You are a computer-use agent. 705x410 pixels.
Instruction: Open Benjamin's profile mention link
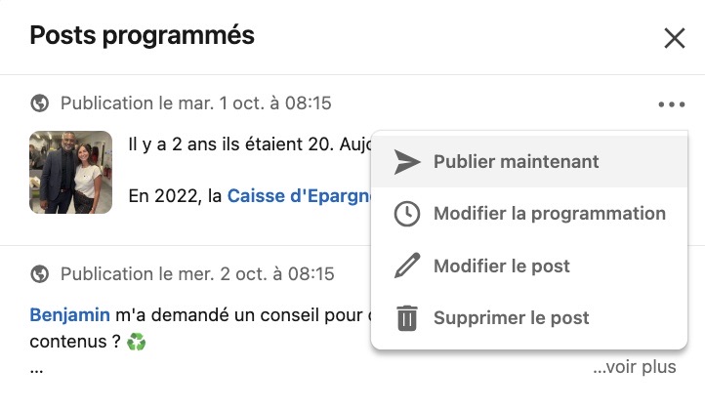point(69,314)
